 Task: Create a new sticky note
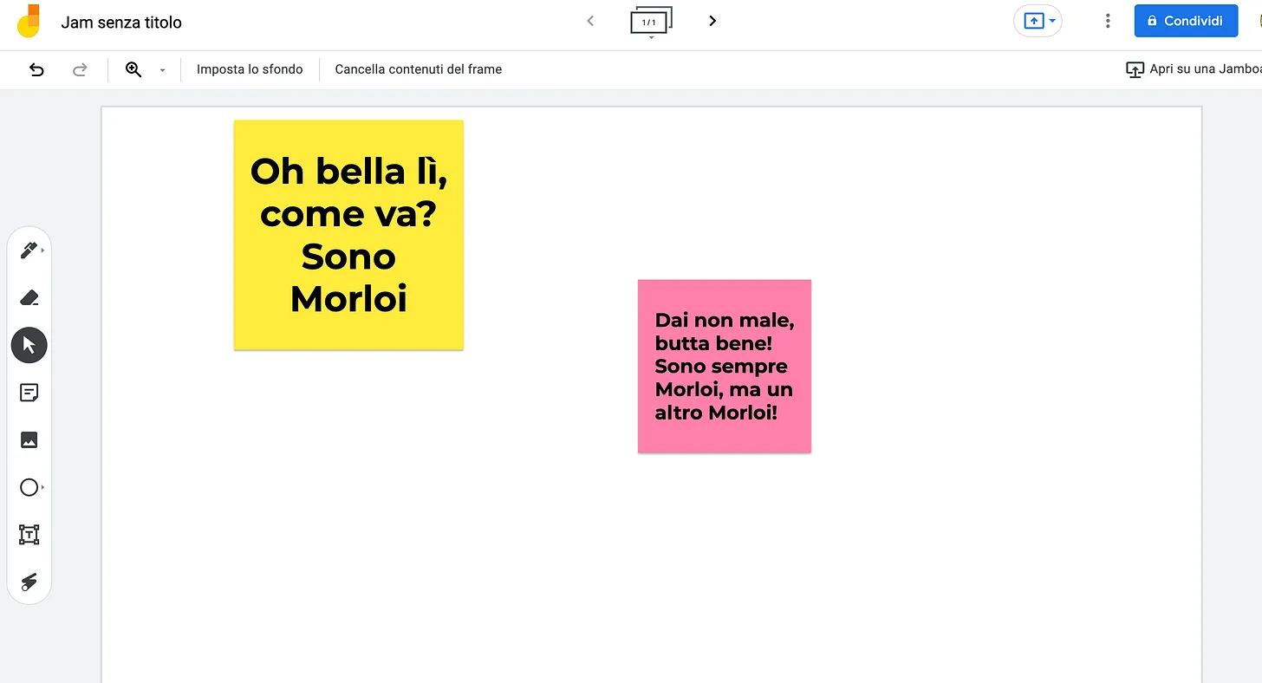coord(29,392)
